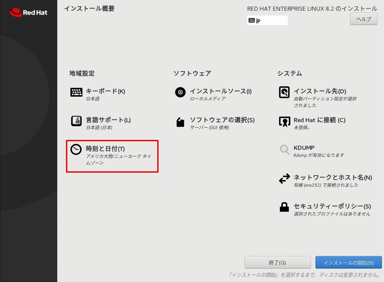Open セキュリティーポリシー(S) label
Image resolution: width=384 pixels, height=282 pixels.
(332, 206)
